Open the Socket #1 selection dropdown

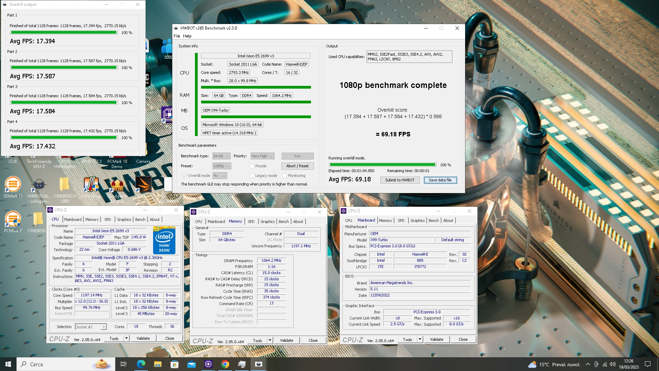coord(91,327)
